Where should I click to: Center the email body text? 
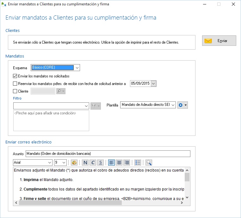click(119, 163)
